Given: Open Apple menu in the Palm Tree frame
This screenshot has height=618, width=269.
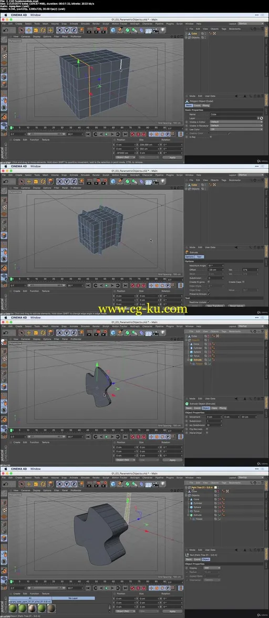Looking at the screenshot, I should click(5, 469).
